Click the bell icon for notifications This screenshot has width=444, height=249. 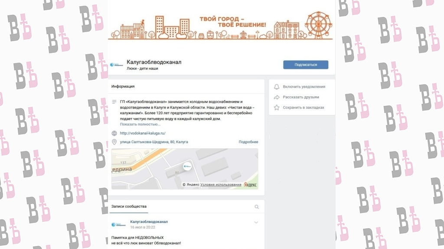coord(277,87)
